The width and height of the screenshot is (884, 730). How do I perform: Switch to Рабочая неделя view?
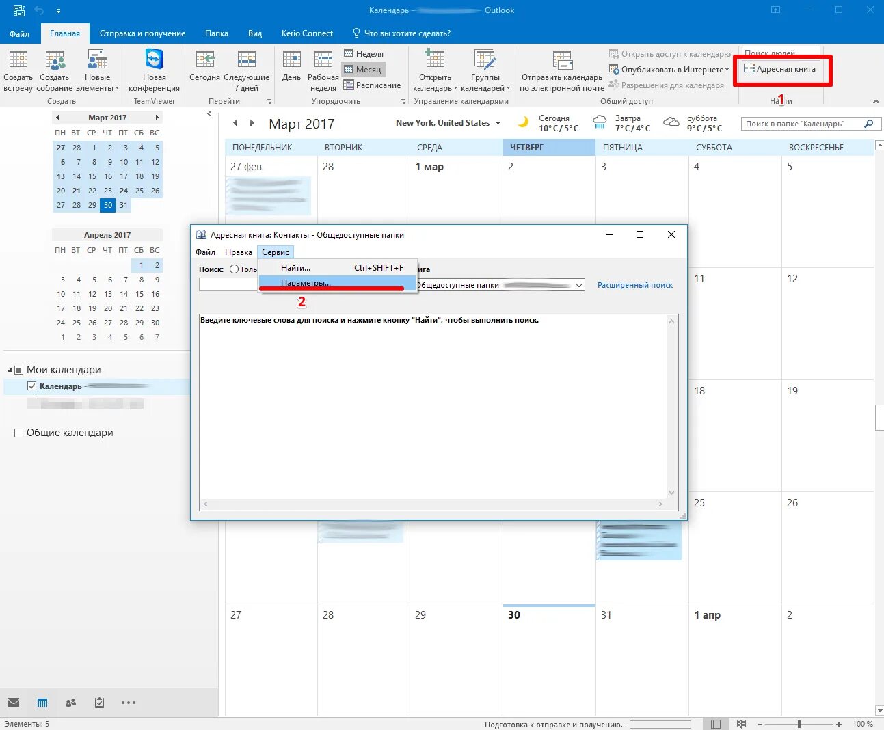pyautogui.click(x=323, y=70)
